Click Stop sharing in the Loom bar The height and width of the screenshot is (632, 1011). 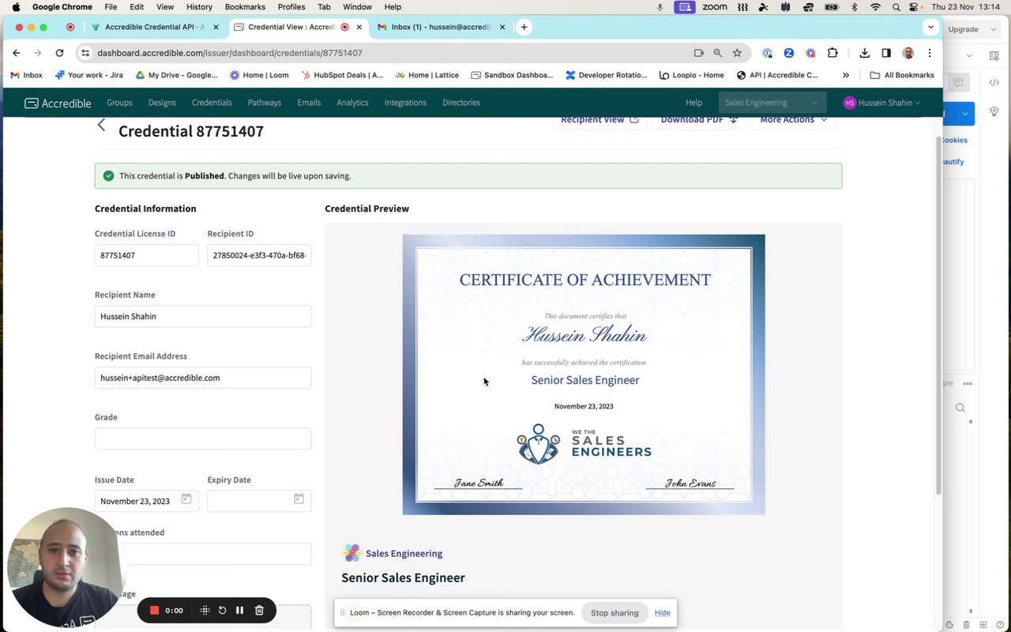point(614,613)
